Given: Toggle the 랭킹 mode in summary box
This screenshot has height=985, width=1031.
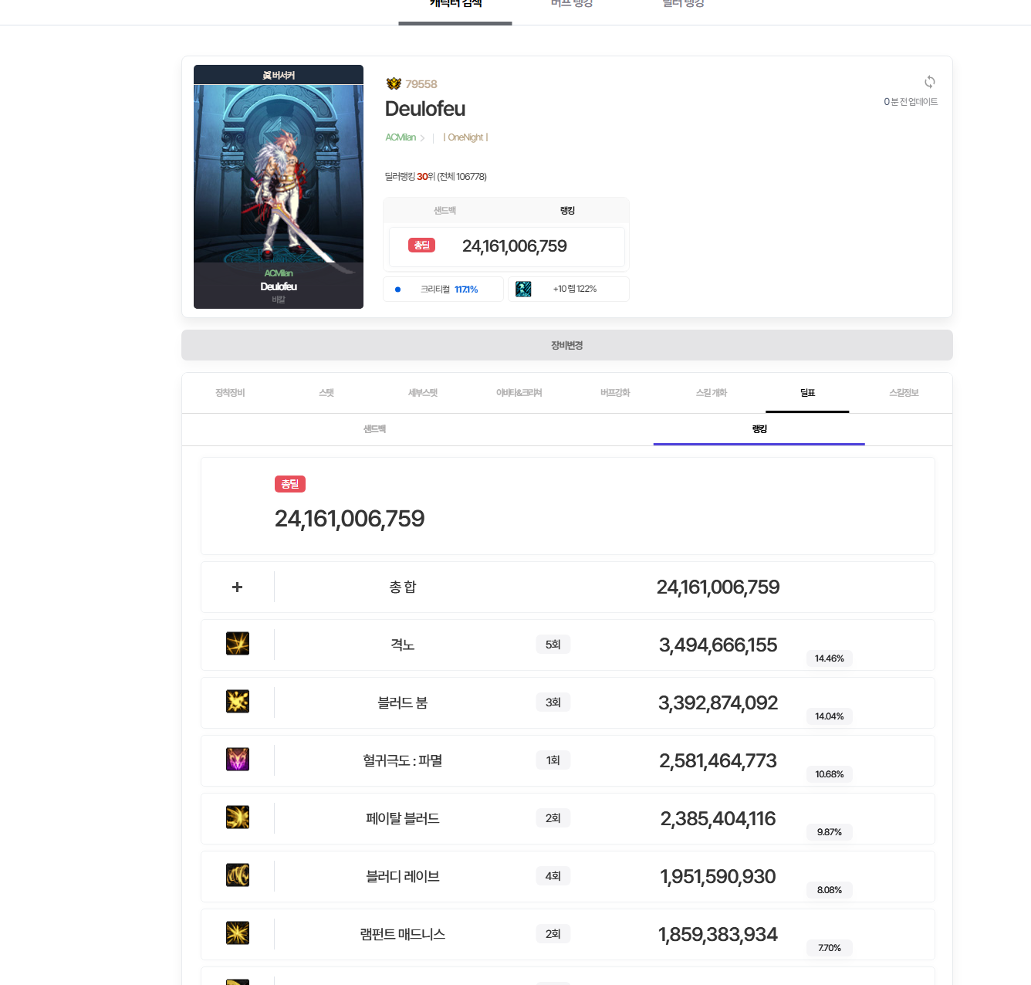Looking at the screenshot, I should tap(567, 211).
